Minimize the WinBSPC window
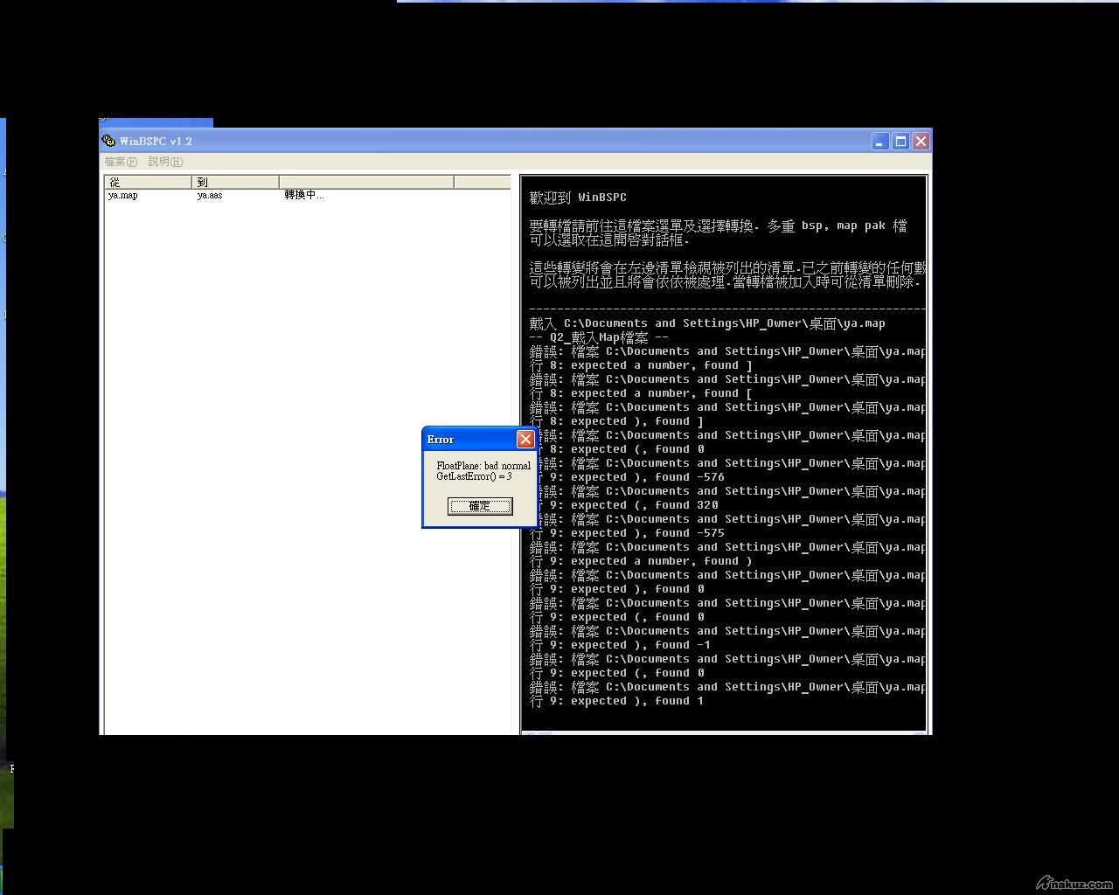This screenshot has width=1119, height=895. [880, 141]
